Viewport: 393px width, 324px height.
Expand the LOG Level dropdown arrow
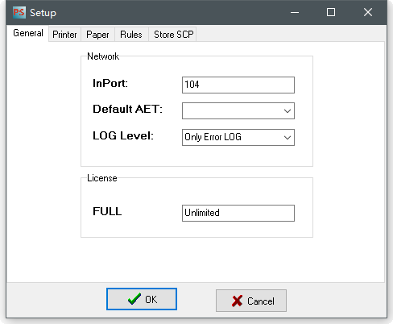288,138
